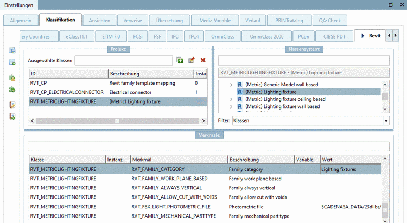Open the Media Variable tab
Screen dimensions: 407x223
point(215,21)
